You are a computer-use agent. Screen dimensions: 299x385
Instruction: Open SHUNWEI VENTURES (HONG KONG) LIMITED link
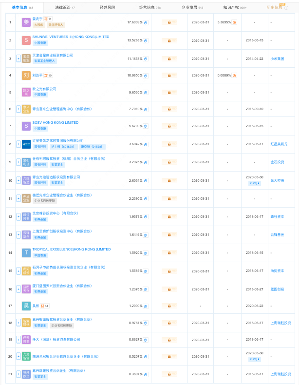click(71, 37)
